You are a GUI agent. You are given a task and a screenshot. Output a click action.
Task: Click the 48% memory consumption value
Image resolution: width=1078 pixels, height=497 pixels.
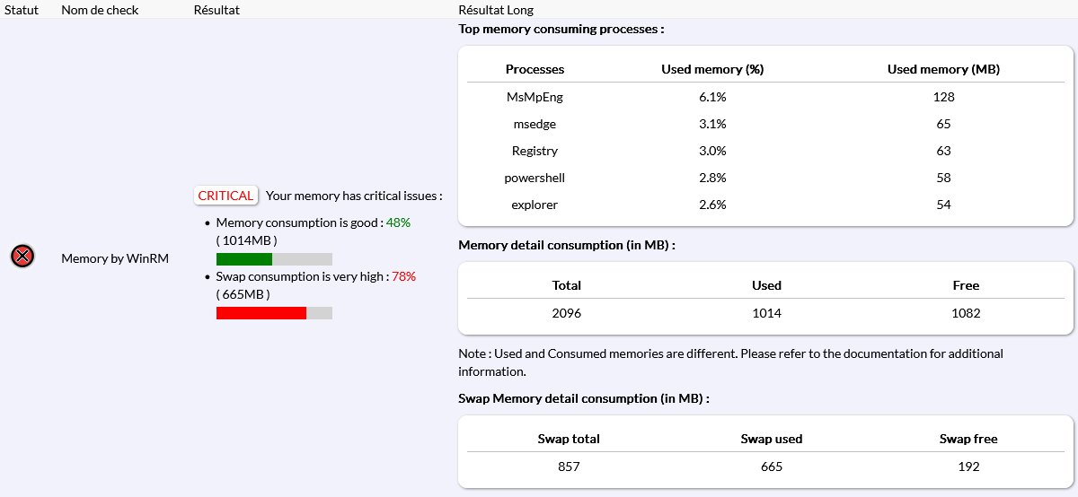click(x=398, y=222)
